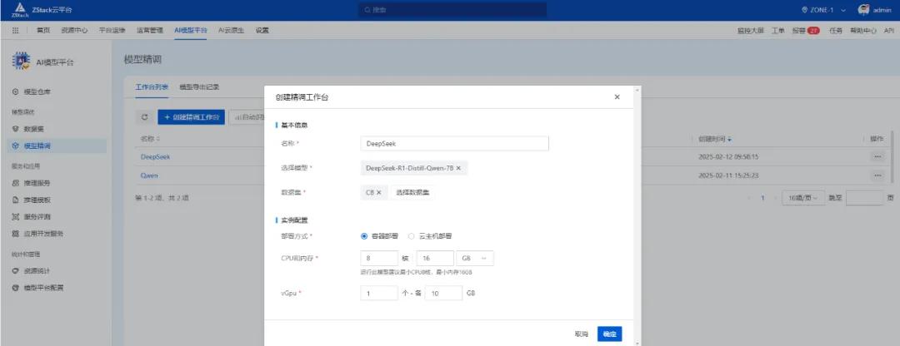Click the admin avatar icon
The image size is (900, 346).
[x=864, y=10]
